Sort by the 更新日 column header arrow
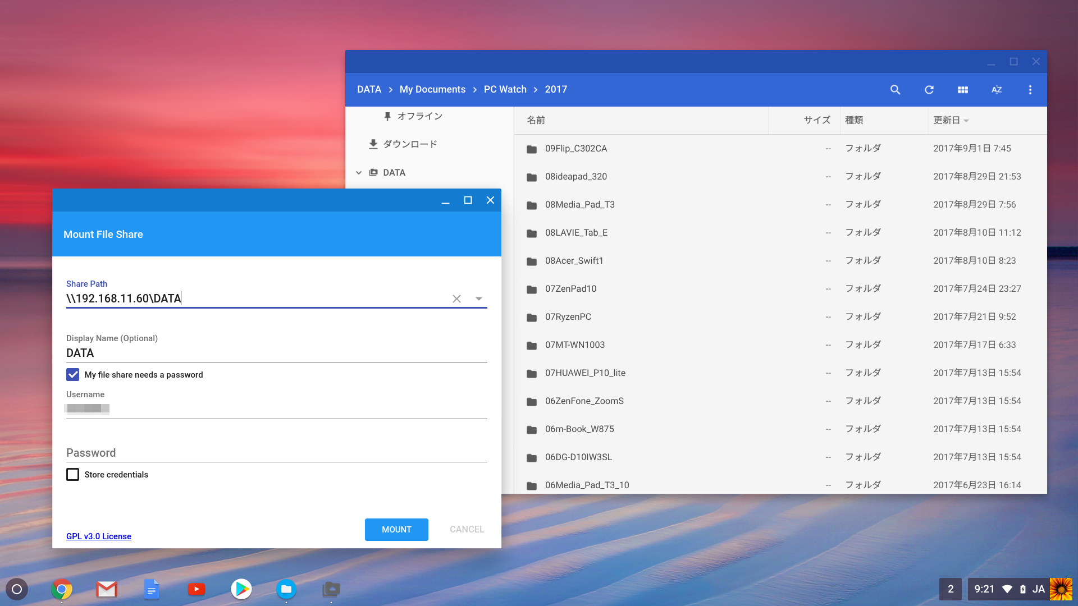1078x606 pixels. 966,121
